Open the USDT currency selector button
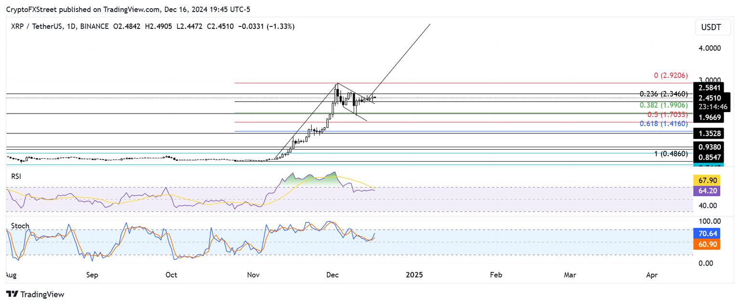Screen dimensions: 740x305 (713, 27)
